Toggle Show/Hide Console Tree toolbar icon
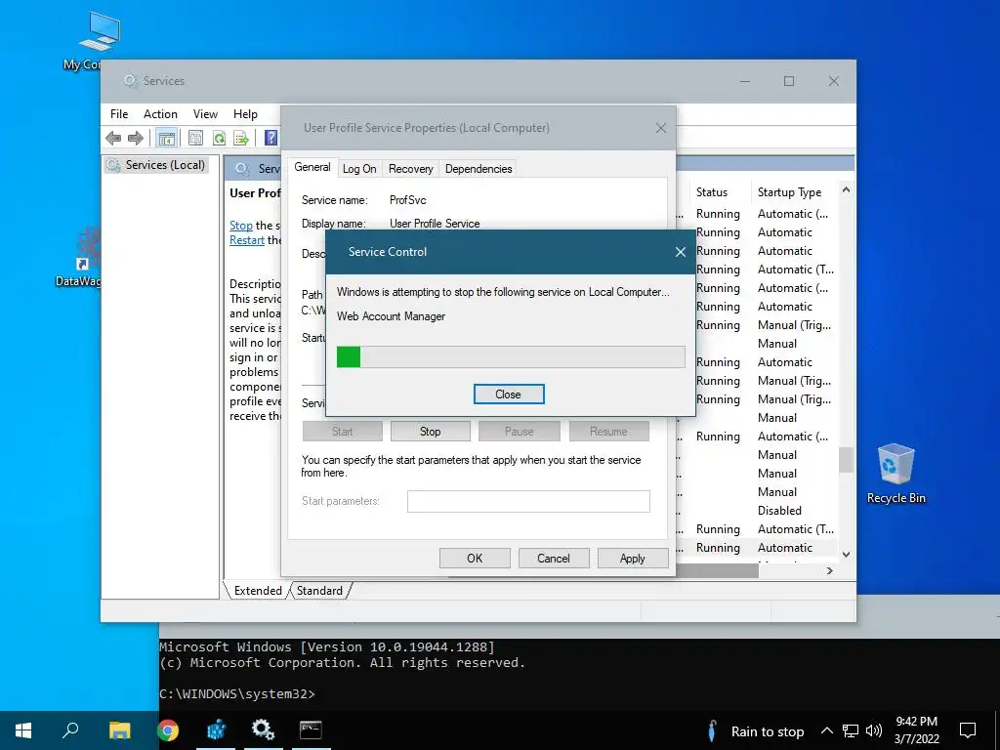 (167, 138)
